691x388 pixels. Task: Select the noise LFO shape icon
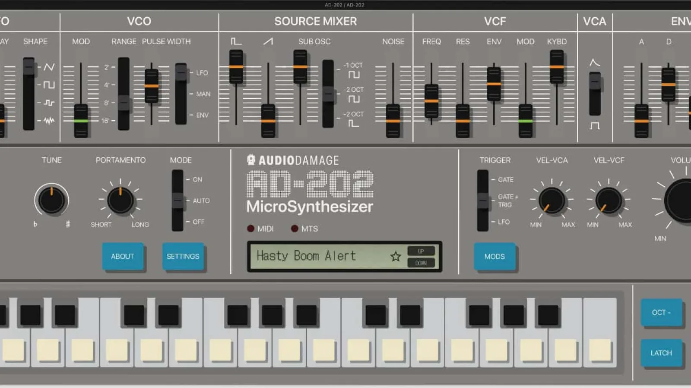click(49, 121)
